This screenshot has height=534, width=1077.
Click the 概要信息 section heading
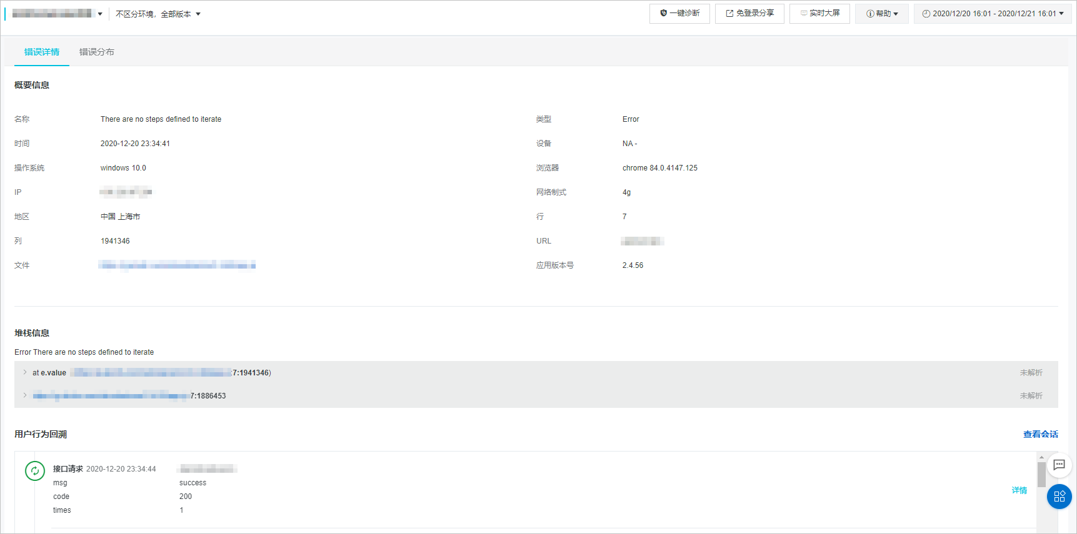[32, 85]
